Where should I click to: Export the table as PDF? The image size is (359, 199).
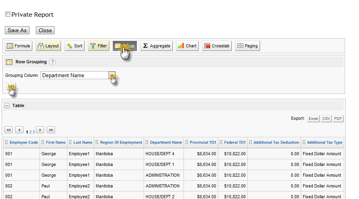tap(338, 119)
